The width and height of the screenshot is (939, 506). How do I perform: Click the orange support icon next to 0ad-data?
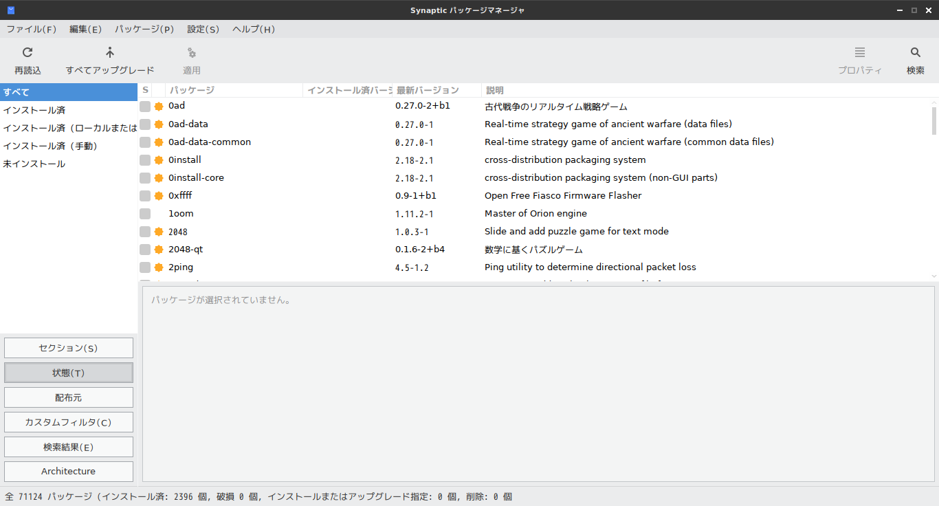coord(159,124)
